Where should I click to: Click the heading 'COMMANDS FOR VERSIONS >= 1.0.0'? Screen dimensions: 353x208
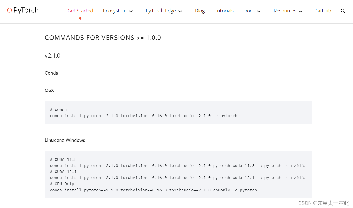point(103,38)
